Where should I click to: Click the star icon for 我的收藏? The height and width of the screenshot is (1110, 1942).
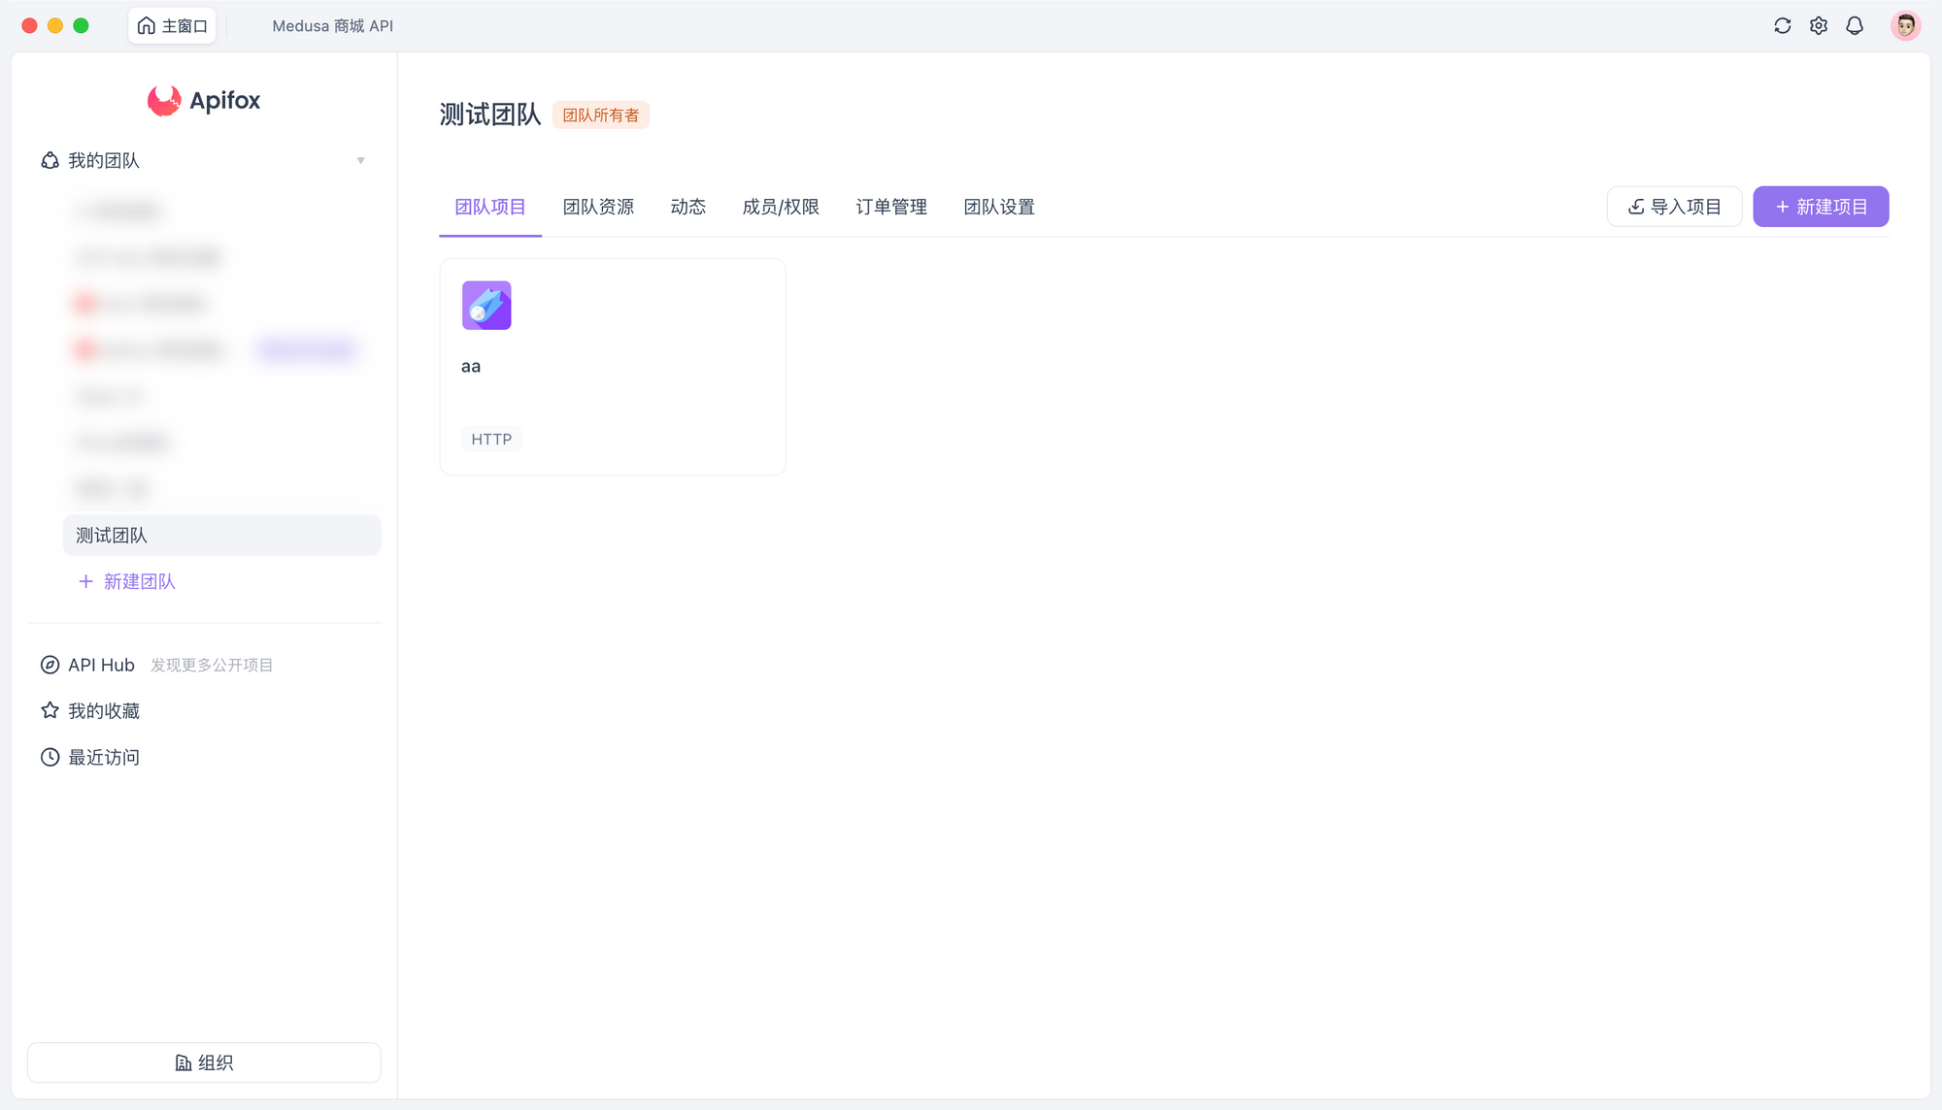pos(50,710)
